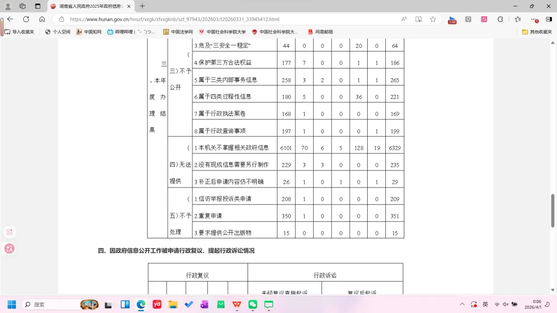557x313 pixels.
Task: Open the workspaces icon
Action: click(23, 6)
